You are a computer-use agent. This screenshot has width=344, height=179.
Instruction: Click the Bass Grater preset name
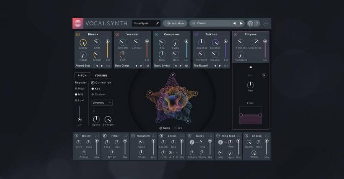click(x=122, y=66)
